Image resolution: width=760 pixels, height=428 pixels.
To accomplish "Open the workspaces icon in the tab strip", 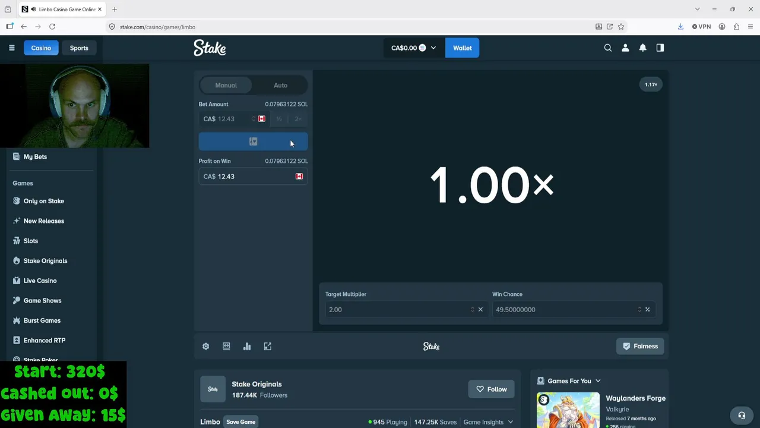I will tap(8, 10).
